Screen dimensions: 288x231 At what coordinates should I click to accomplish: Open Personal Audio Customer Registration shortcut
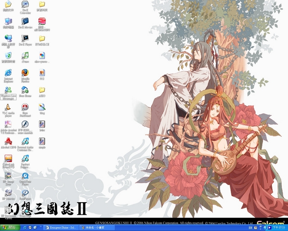click(x=25, y=141)
